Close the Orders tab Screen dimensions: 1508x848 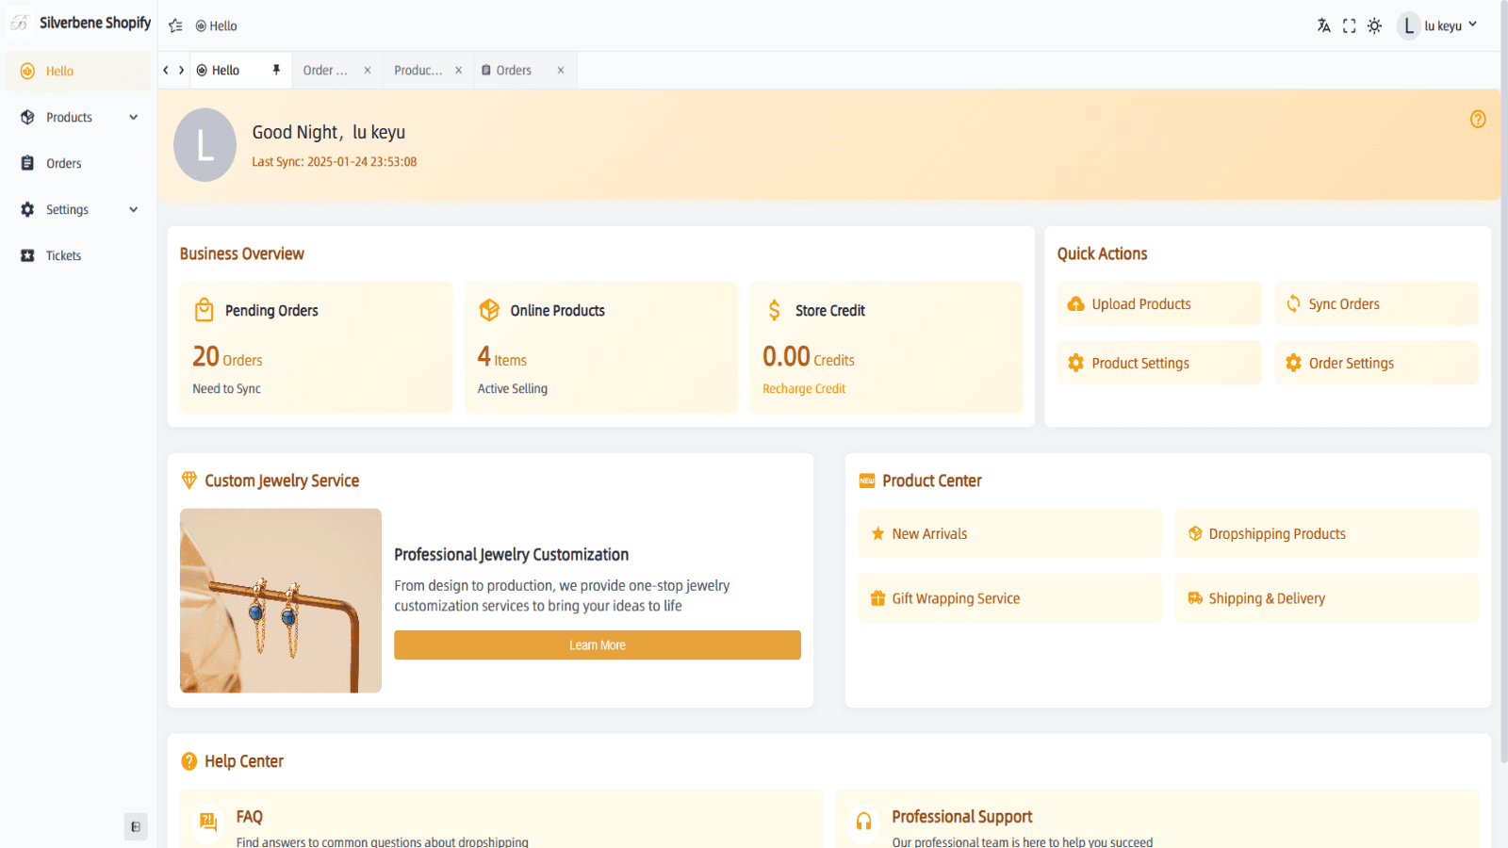[x=561, y=71]
